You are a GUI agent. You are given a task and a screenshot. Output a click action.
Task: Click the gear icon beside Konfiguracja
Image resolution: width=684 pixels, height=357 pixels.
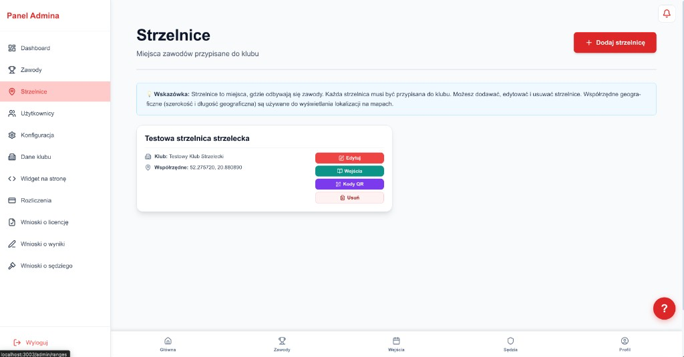click(x=12, y=135)
